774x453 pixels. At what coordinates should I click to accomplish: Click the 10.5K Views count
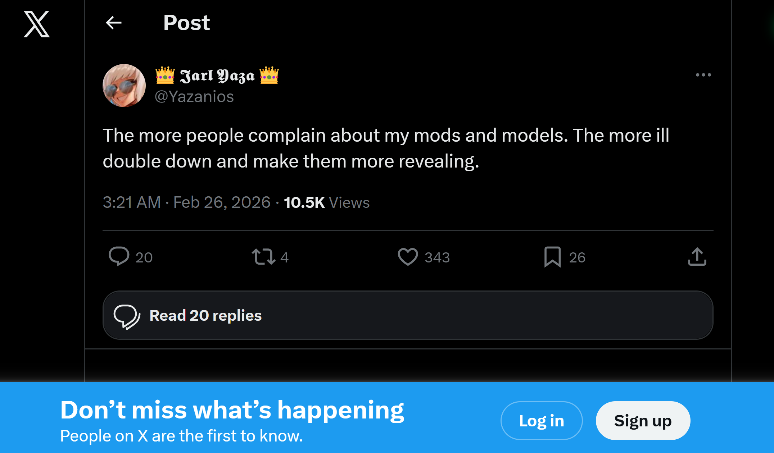coord(326,202)
